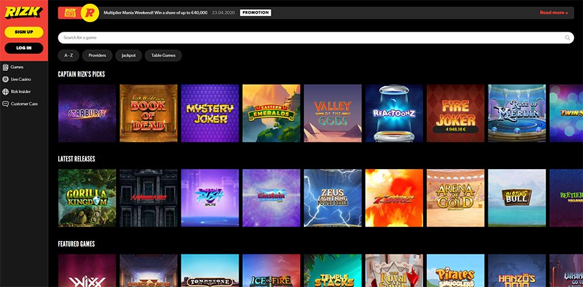Image resolution: width=583 pixels, height=287 pixels.
Task: Open the Rush Splitz game tile
Action: click(x=210, y=198)
